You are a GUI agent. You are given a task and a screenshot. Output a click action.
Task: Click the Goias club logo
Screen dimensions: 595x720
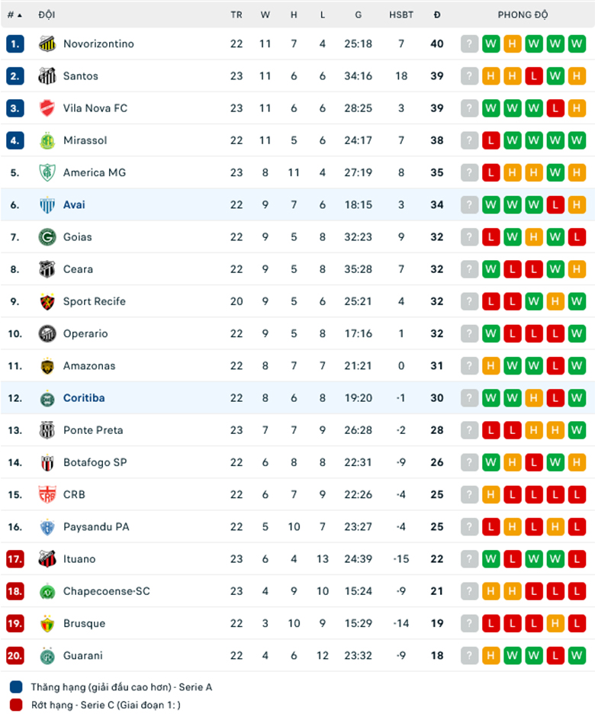point(47,237)
